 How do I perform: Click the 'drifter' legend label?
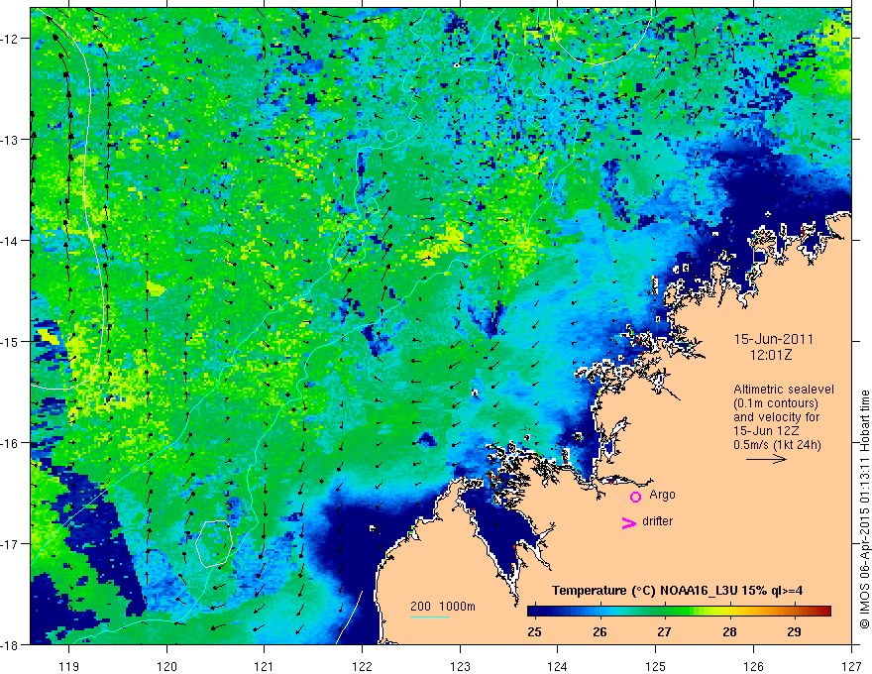click(657, 521)
